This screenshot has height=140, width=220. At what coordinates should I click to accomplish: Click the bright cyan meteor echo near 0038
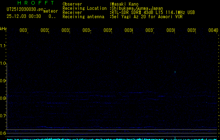(175, 72)
